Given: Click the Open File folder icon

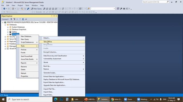Looking at the screenshot, I should point(22,9).
